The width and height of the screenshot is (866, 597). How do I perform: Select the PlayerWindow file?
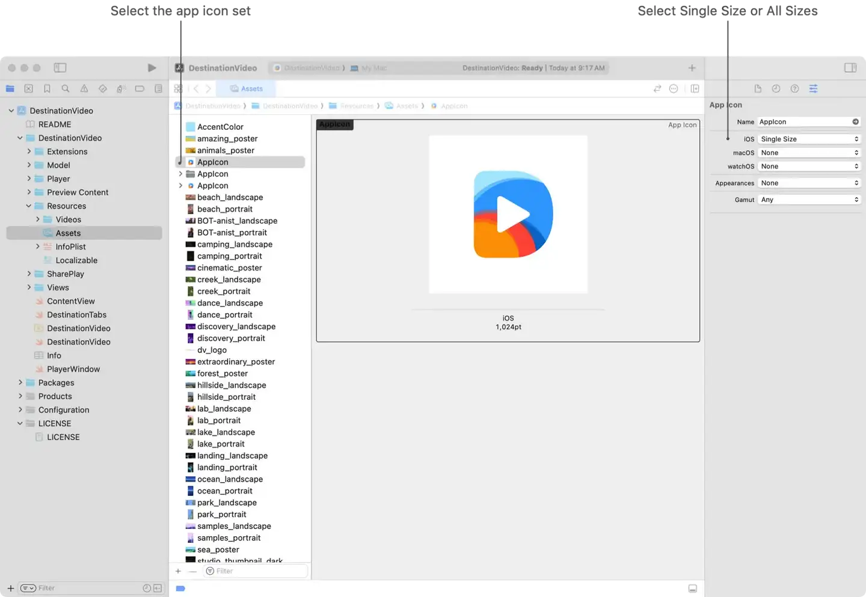point(73,369)
